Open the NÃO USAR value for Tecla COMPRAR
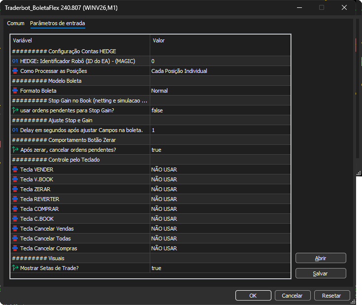 pos(220,209)
